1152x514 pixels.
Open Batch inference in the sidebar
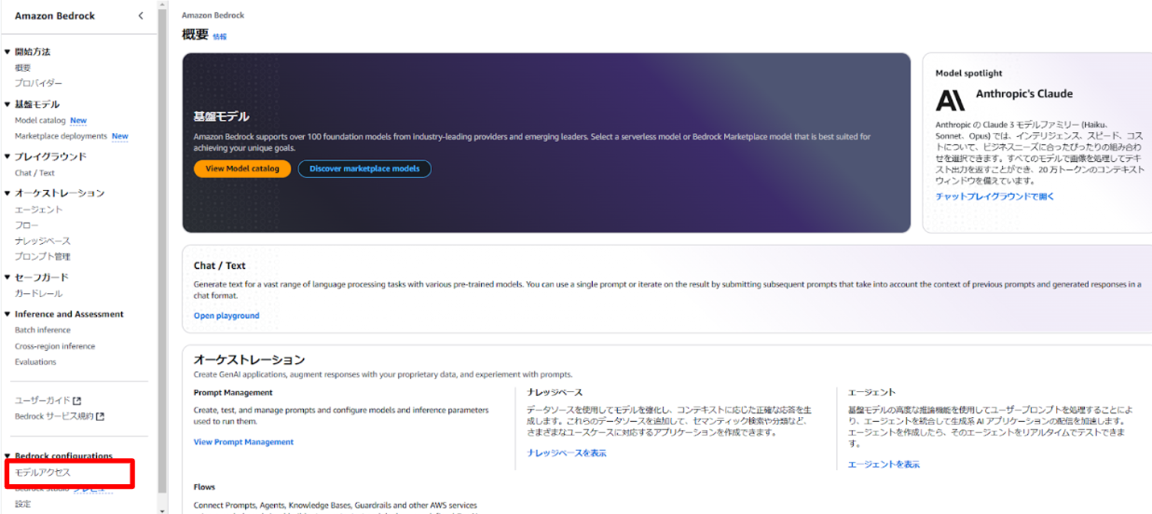point(43,330)
